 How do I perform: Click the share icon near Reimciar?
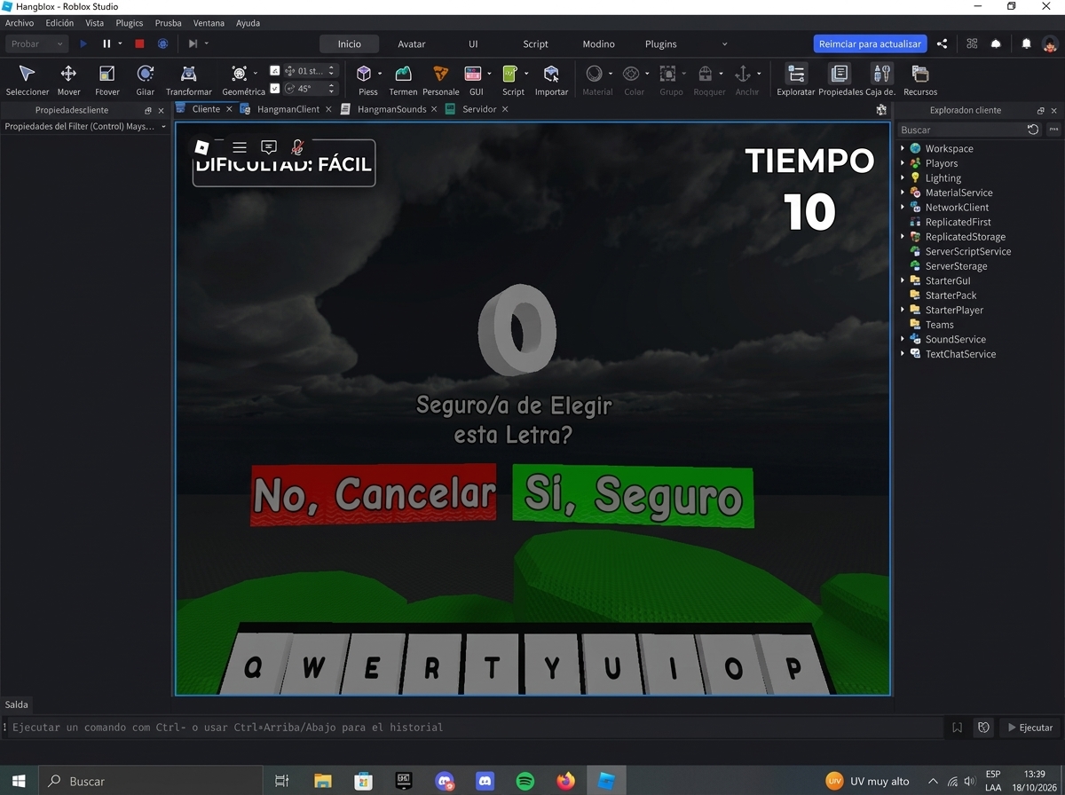pyautogui.click(x=942, y=43)
